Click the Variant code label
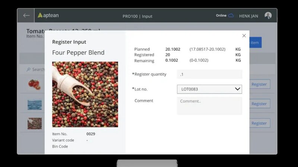Viewport: 298px width, 167px height. pos(63,140)
